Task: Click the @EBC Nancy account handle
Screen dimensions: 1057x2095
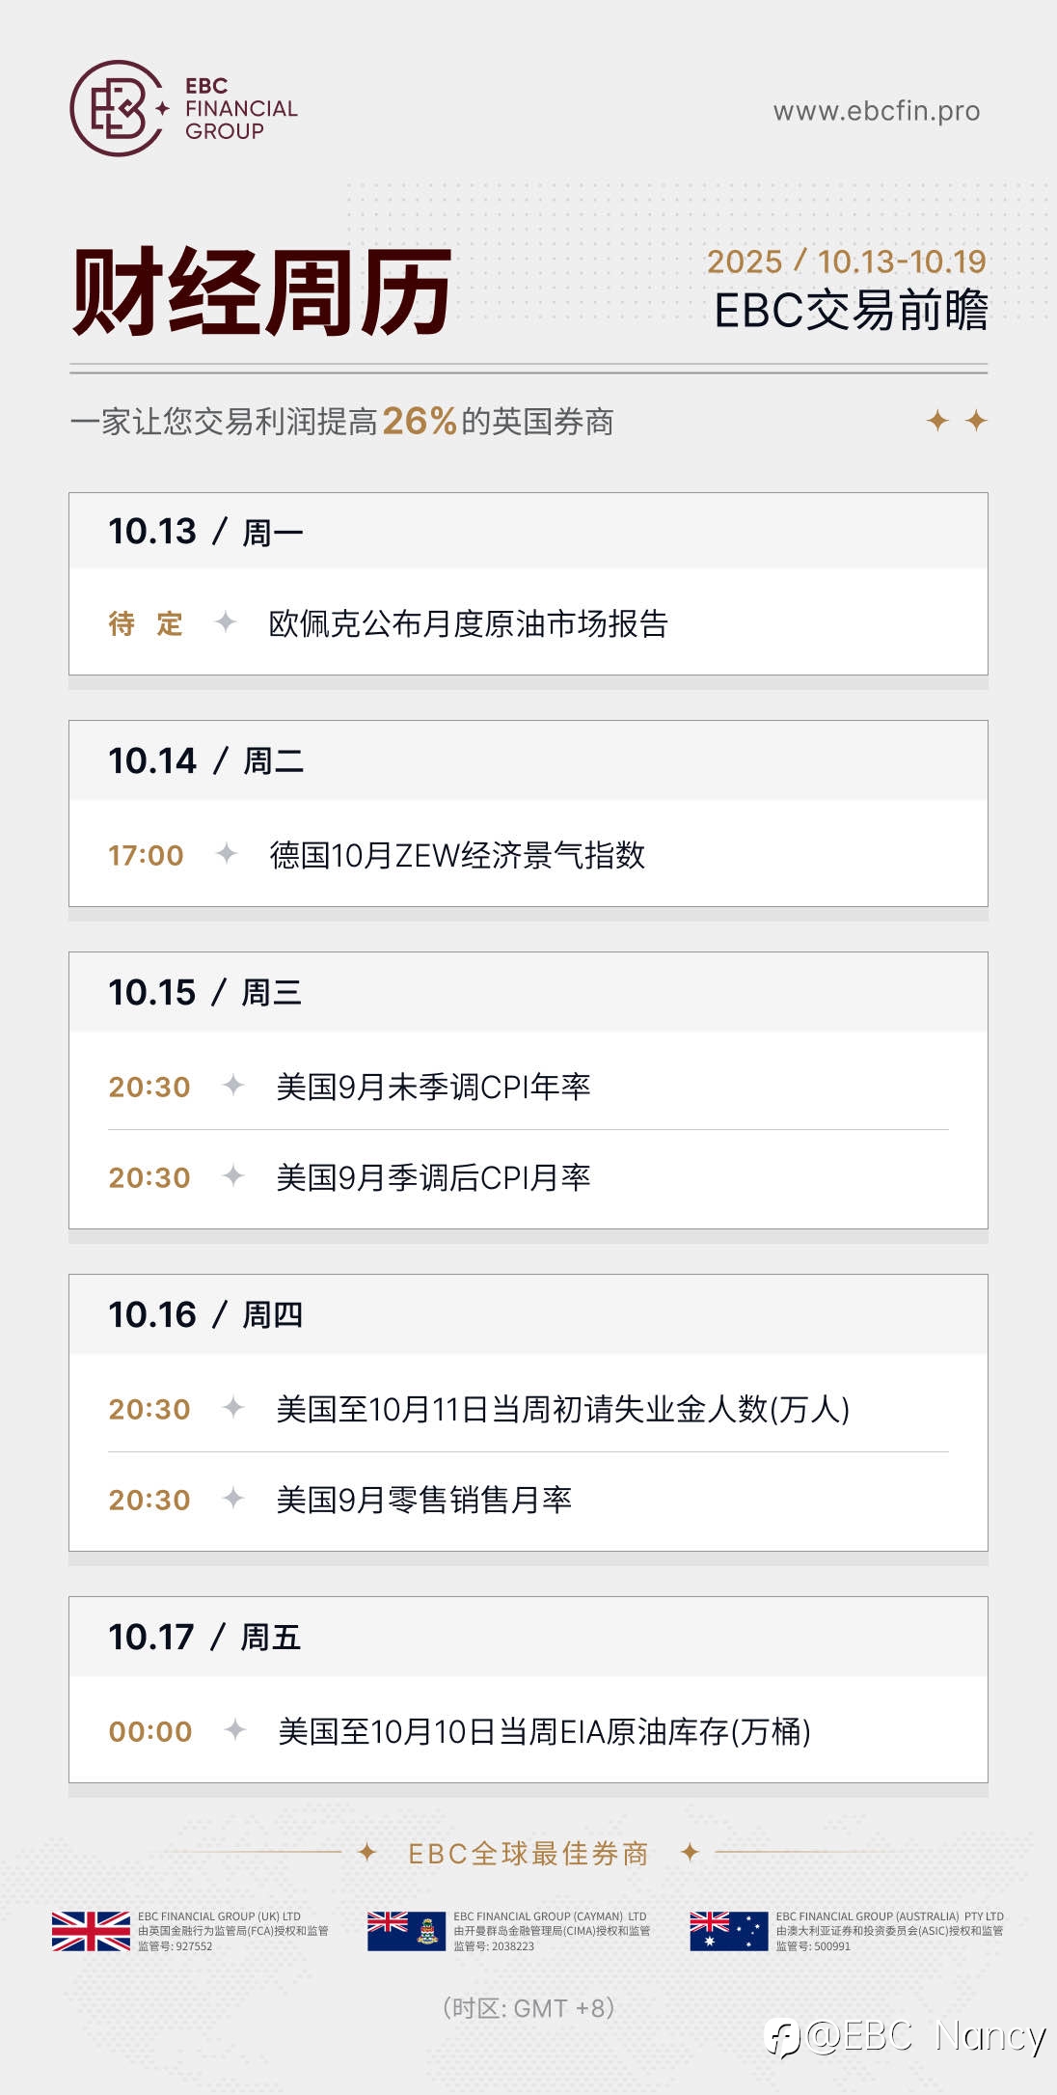Action: click(927, 2036)
